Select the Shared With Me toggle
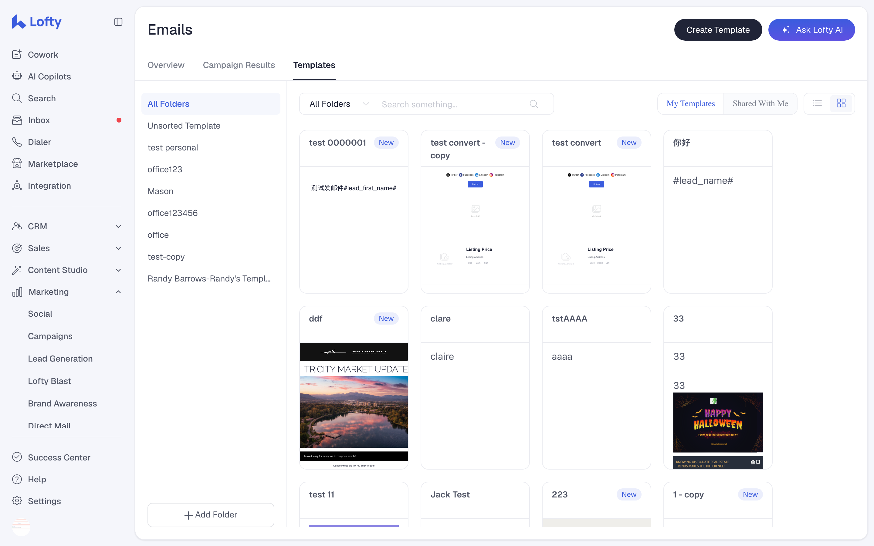Screen dimensions: 874x546 [760, 104]
